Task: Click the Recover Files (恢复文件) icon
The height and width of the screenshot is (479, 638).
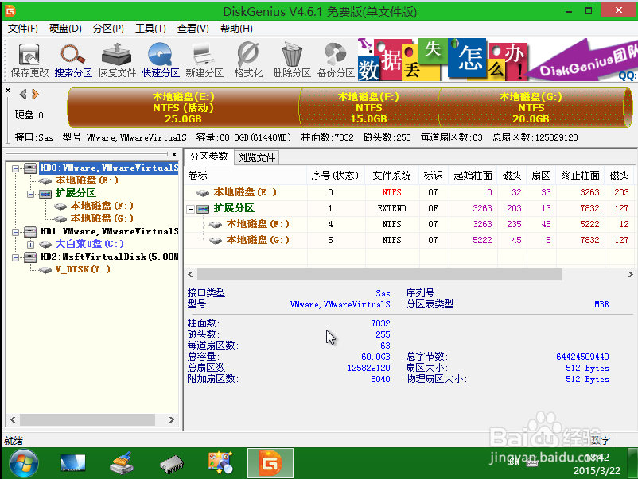Action: click(x=117, y=60)
